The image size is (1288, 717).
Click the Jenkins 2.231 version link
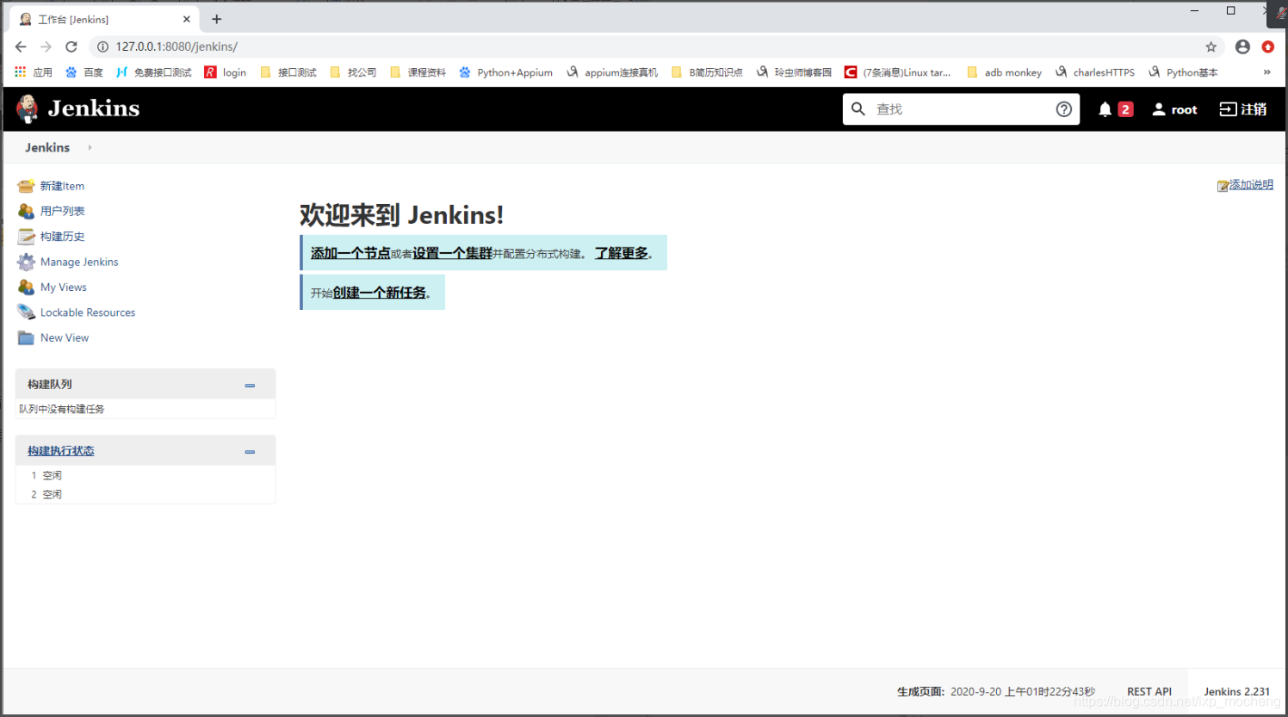point(1236,692)
